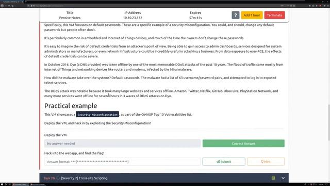Click the Security Misconfiguration code label

[97, 115]
